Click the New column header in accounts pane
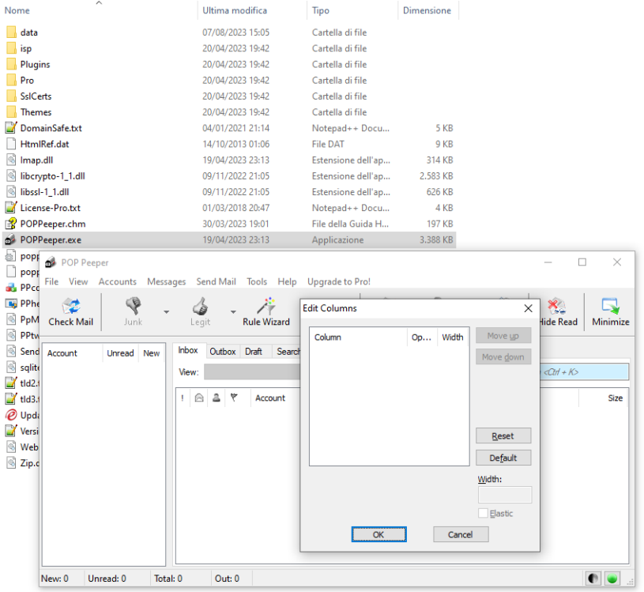The width and height of the screenshot is (644, 592). pos(151,353)
